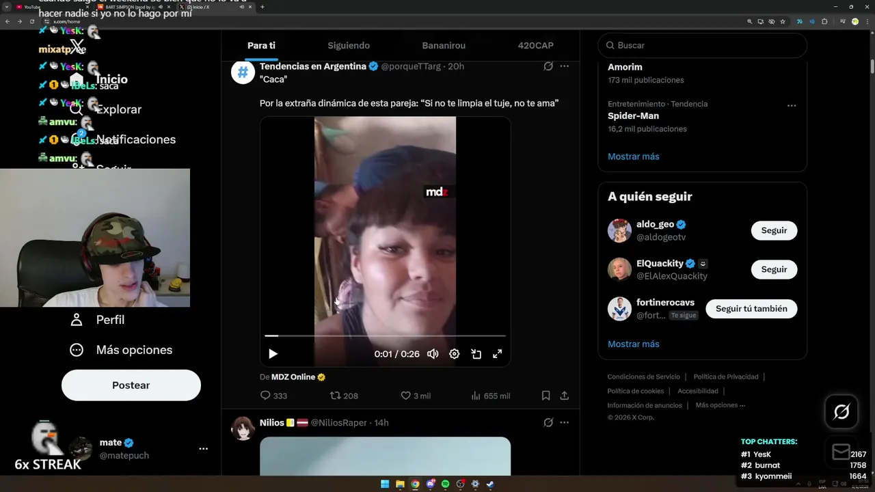This screenshot has width=875, height=492.
Task: Open more options on Tendencias post
Action: coord(564,66)
